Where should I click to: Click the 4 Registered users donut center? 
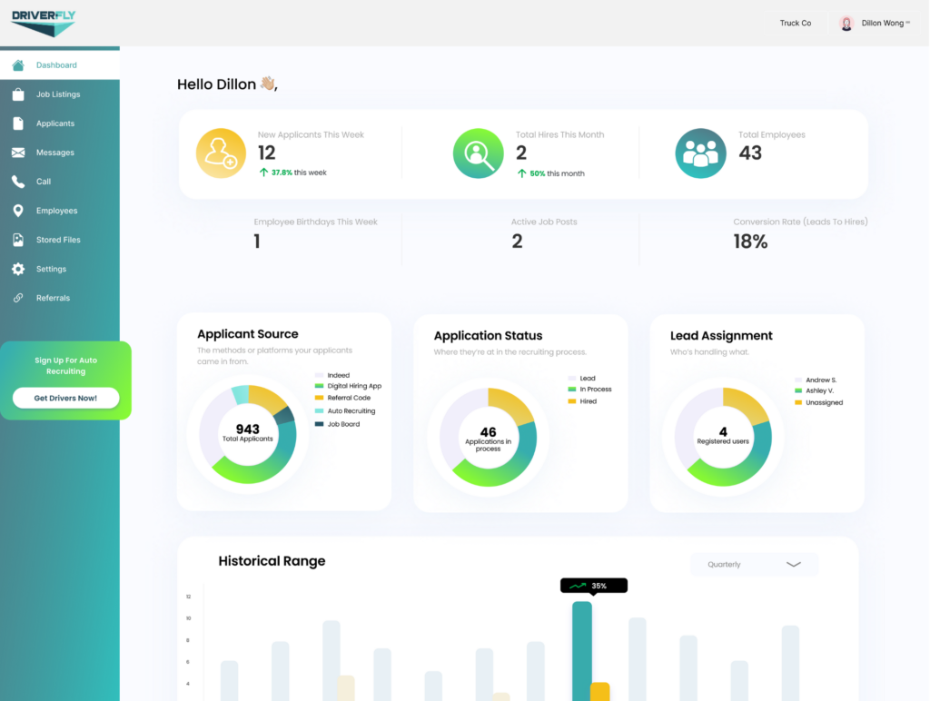pyautogui.click(x=723, y=436)
